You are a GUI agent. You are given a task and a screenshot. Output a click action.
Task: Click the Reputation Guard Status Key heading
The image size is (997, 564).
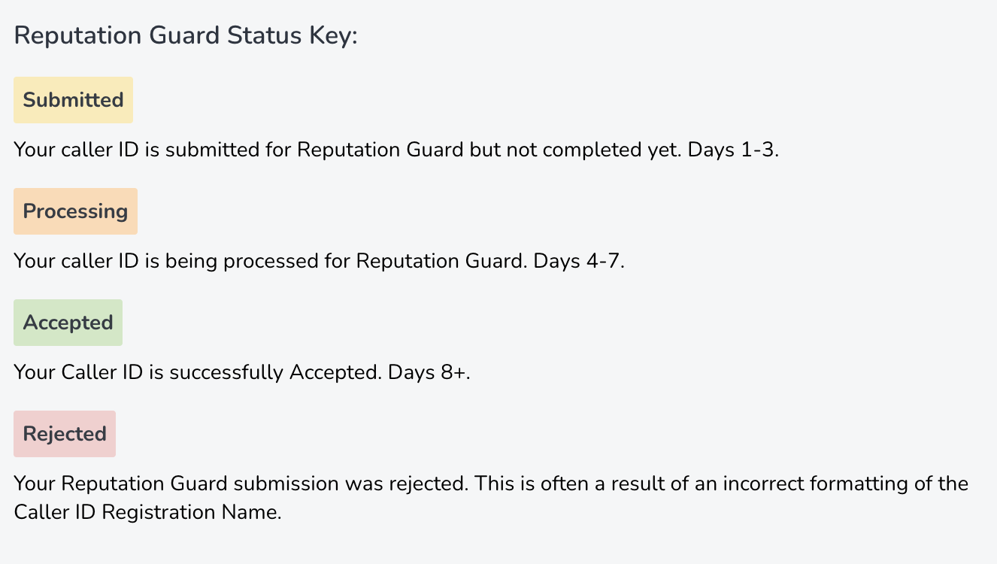[186, 35]
